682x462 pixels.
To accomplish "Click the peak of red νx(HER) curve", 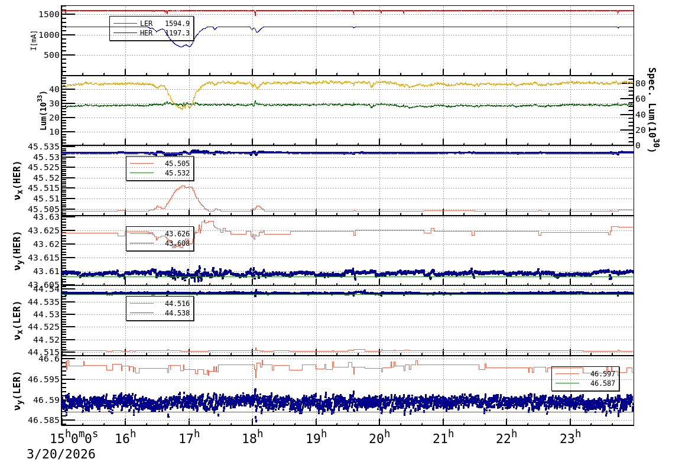I will (185, 186).
